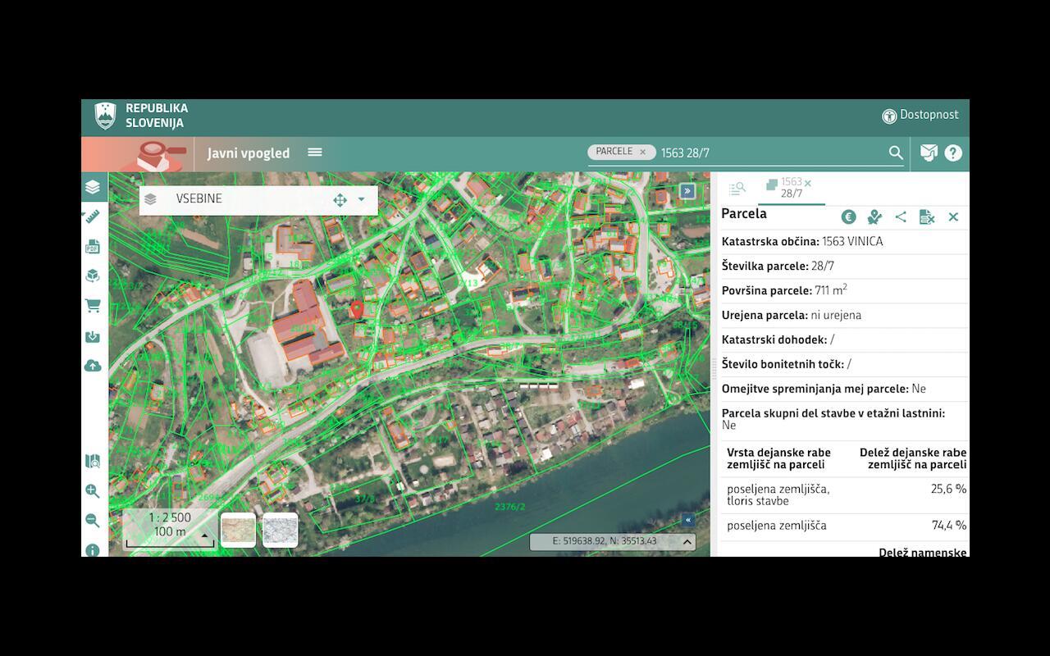Click the PDF export icon
The width and height of the screenshot is (1050, 656).
(93, 247)
